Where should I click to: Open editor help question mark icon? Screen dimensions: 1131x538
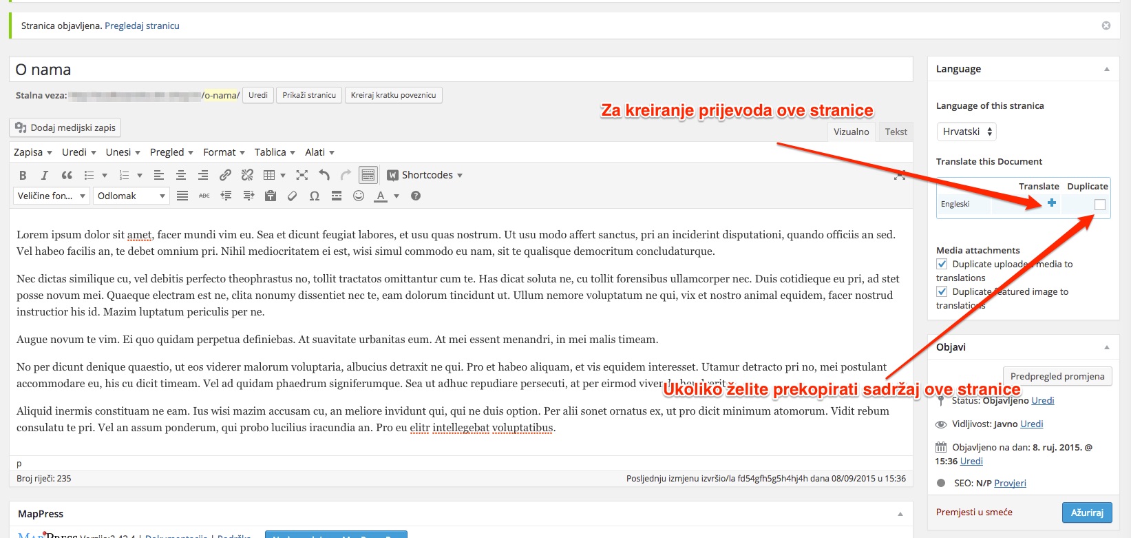(416, 196)
